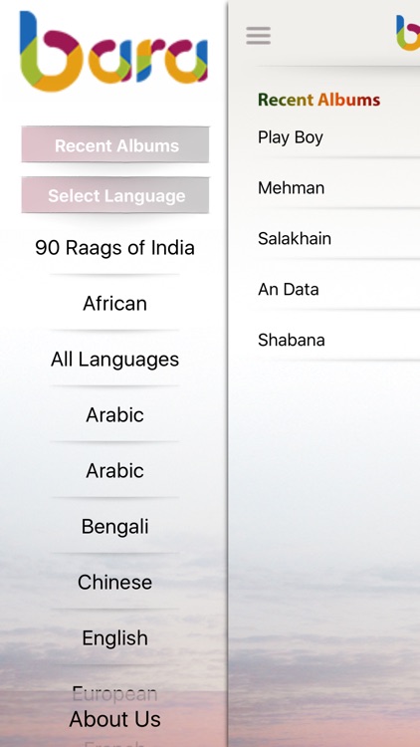Open the About Us link

pos(114,719)
